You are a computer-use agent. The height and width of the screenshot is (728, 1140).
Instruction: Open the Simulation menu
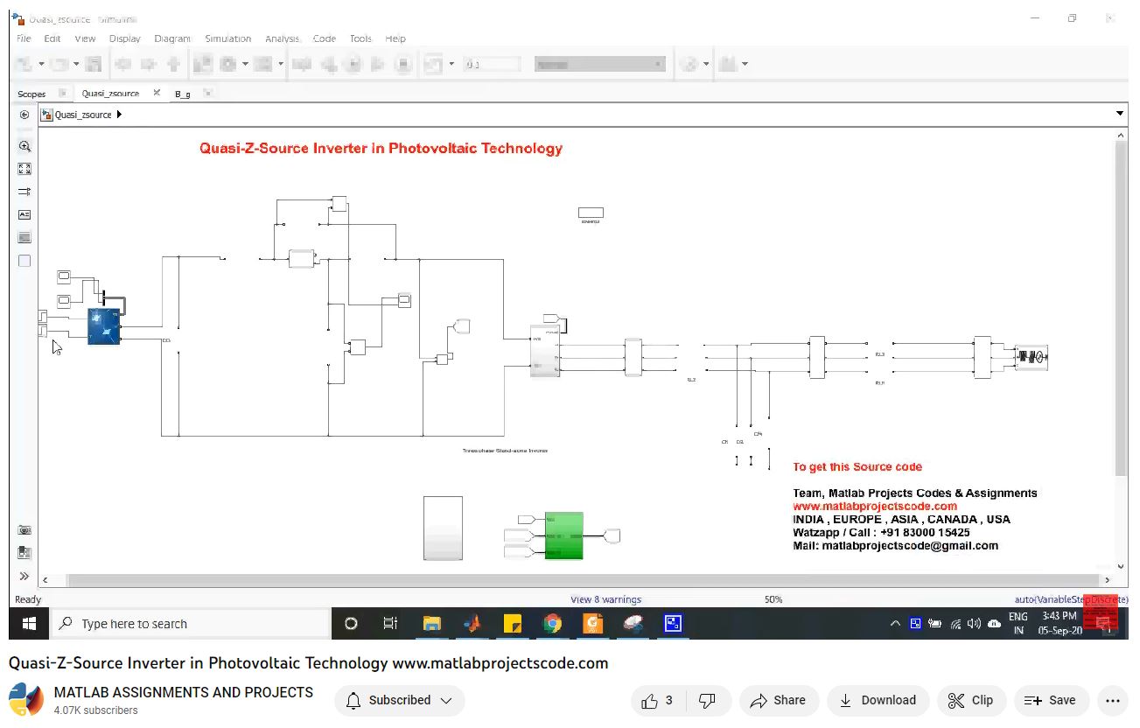coord(227,38)
